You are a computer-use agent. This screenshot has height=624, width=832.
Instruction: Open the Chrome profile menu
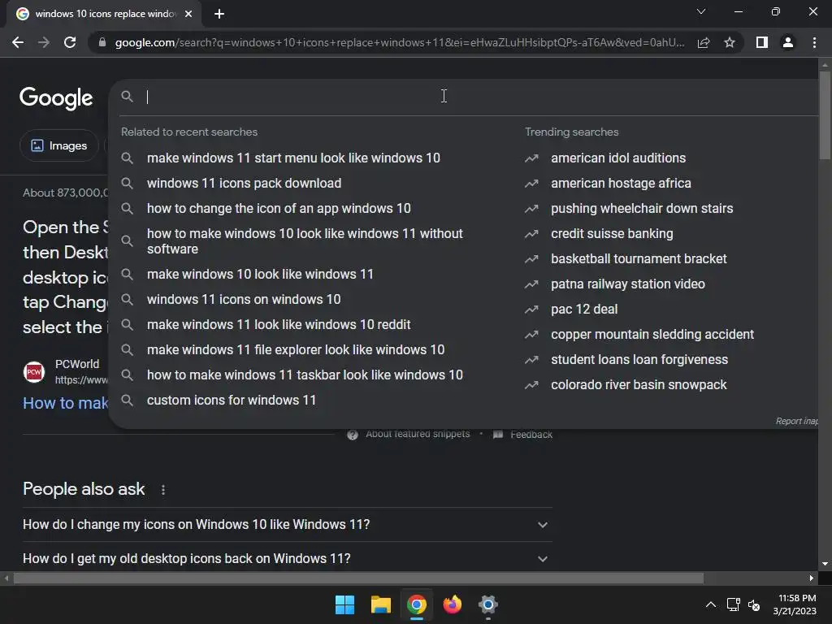[x=788, y=42]
